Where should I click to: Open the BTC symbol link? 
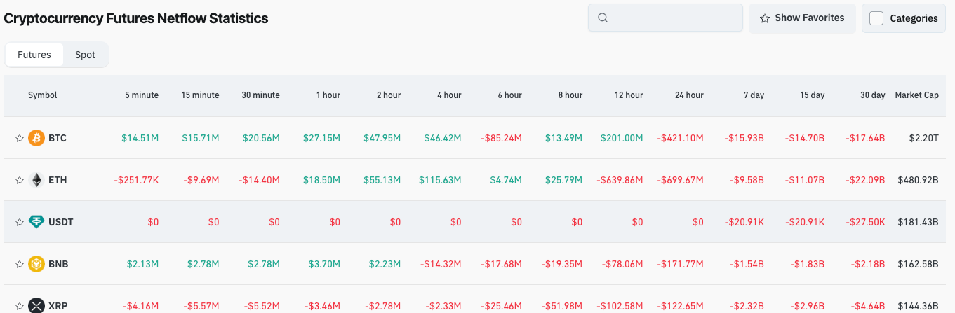58,138
